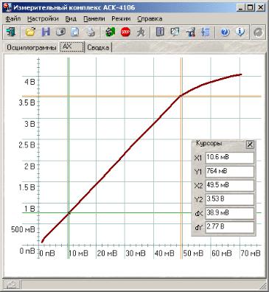269x292 pixels.
Task: Click the camera snapshot toolbar icon
Action: tap(60, 32)
